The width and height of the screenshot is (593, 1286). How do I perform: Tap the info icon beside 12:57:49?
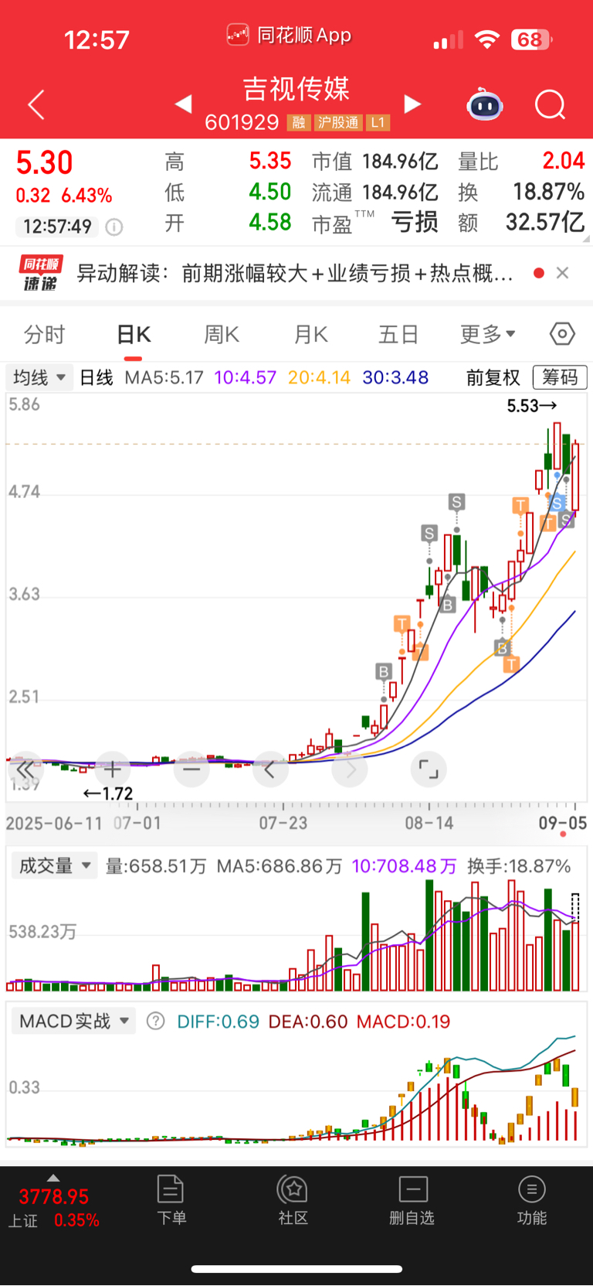pos(114,227)
